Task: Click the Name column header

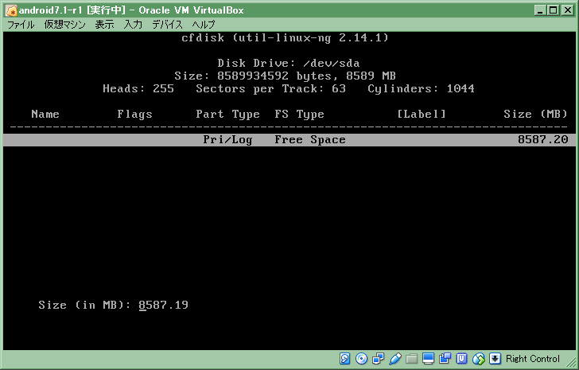Action: pos(45,114)
